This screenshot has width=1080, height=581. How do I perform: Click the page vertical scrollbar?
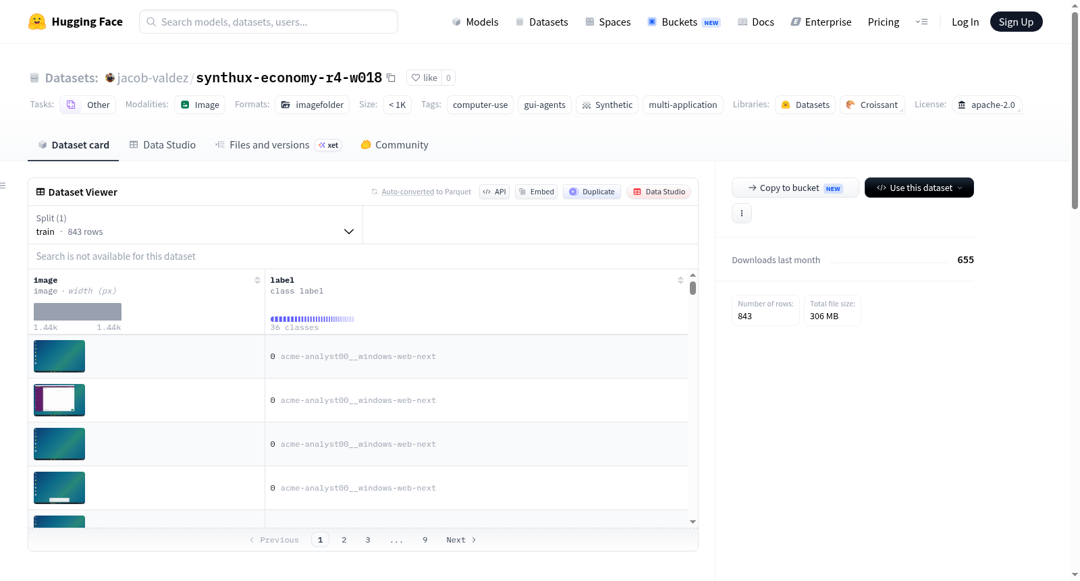[1075, 111]
